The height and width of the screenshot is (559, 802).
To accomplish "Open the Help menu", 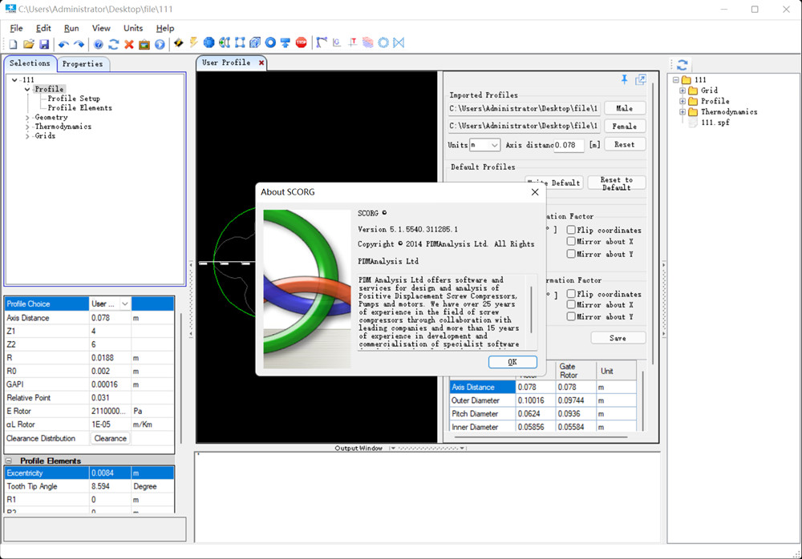I will [165, 28].
